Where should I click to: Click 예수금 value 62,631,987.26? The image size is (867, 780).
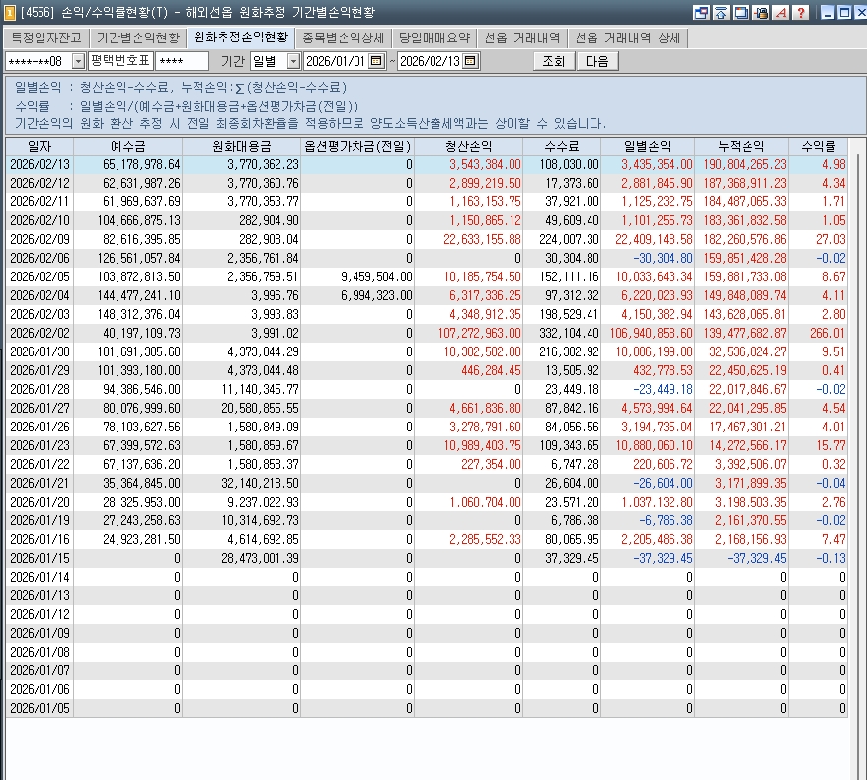tap(141, 183)
